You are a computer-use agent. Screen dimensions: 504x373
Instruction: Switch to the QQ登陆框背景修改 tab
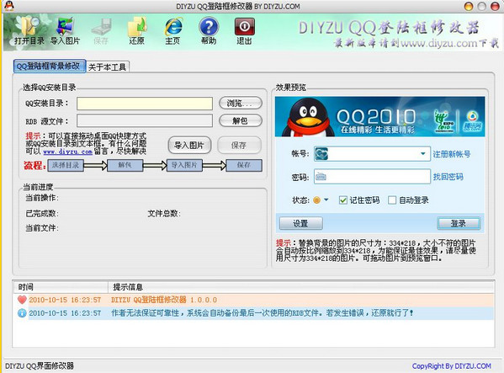pos(50,66)
